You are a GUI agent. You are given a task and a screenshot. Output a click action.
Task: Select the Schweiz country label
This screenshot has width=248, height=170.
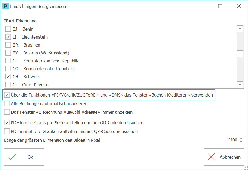(x=31, y=77)
